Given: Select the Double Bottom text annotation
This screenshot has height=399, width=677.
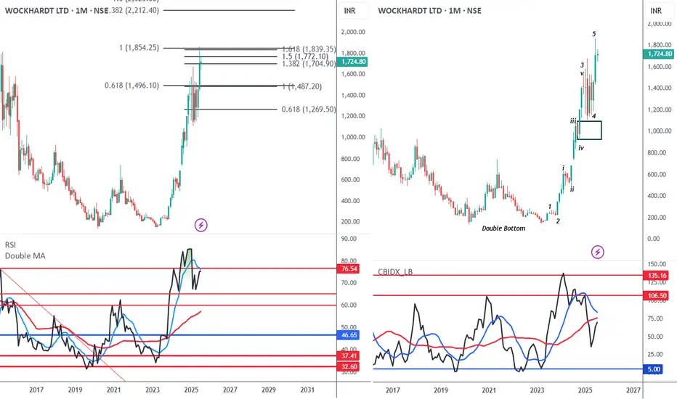Looking at the screenshot, I should (503, 229).
